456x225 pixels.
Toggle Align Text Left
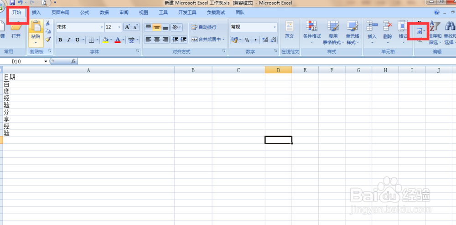148,40
